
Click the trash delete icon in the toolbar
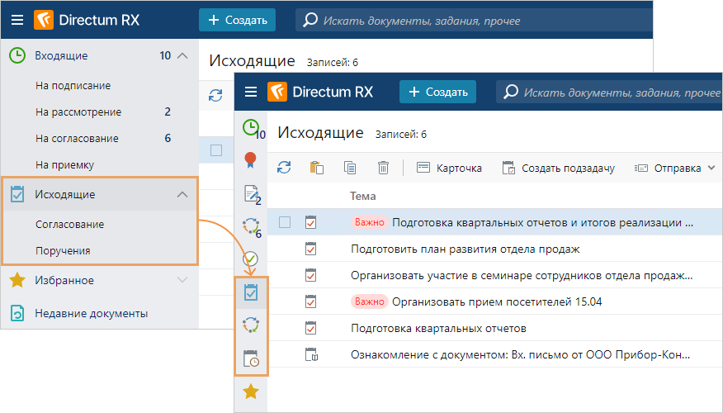click(383, 168)
